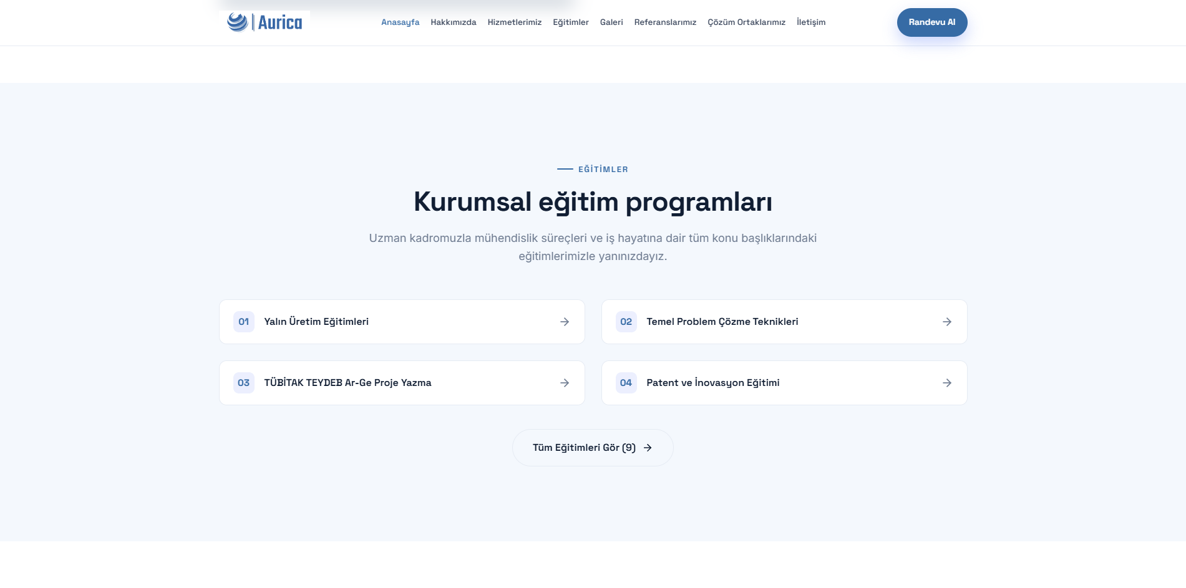The image size is (1186, 588).
Task: Go to İletişim page
Action: tap(810, 22)
